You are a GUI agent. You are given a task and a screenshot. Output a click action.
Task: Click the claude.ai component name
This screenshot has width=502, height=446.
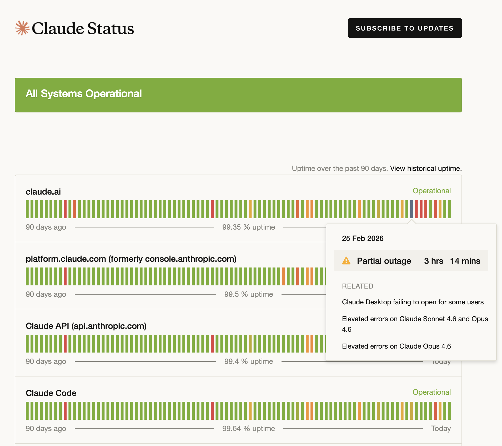43,192
